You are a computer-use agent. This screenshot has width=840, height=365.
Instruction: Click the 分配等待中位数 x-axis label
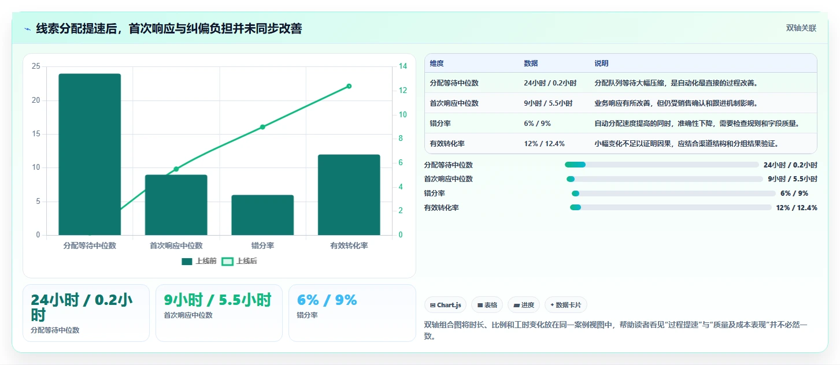click(x=90, y=245)
